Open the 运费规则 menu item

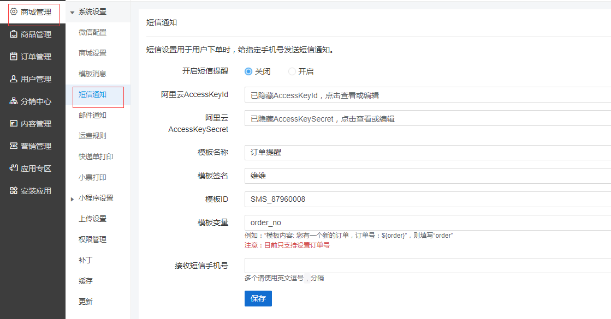click(x=92, y=136)
